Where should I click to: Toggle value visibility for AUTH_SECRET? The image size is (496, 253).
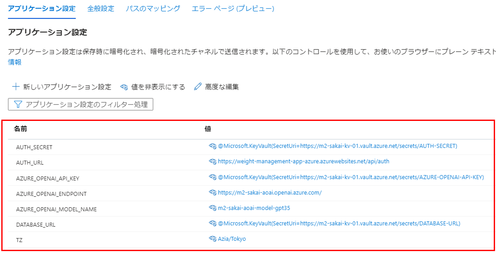pos(213,146)
